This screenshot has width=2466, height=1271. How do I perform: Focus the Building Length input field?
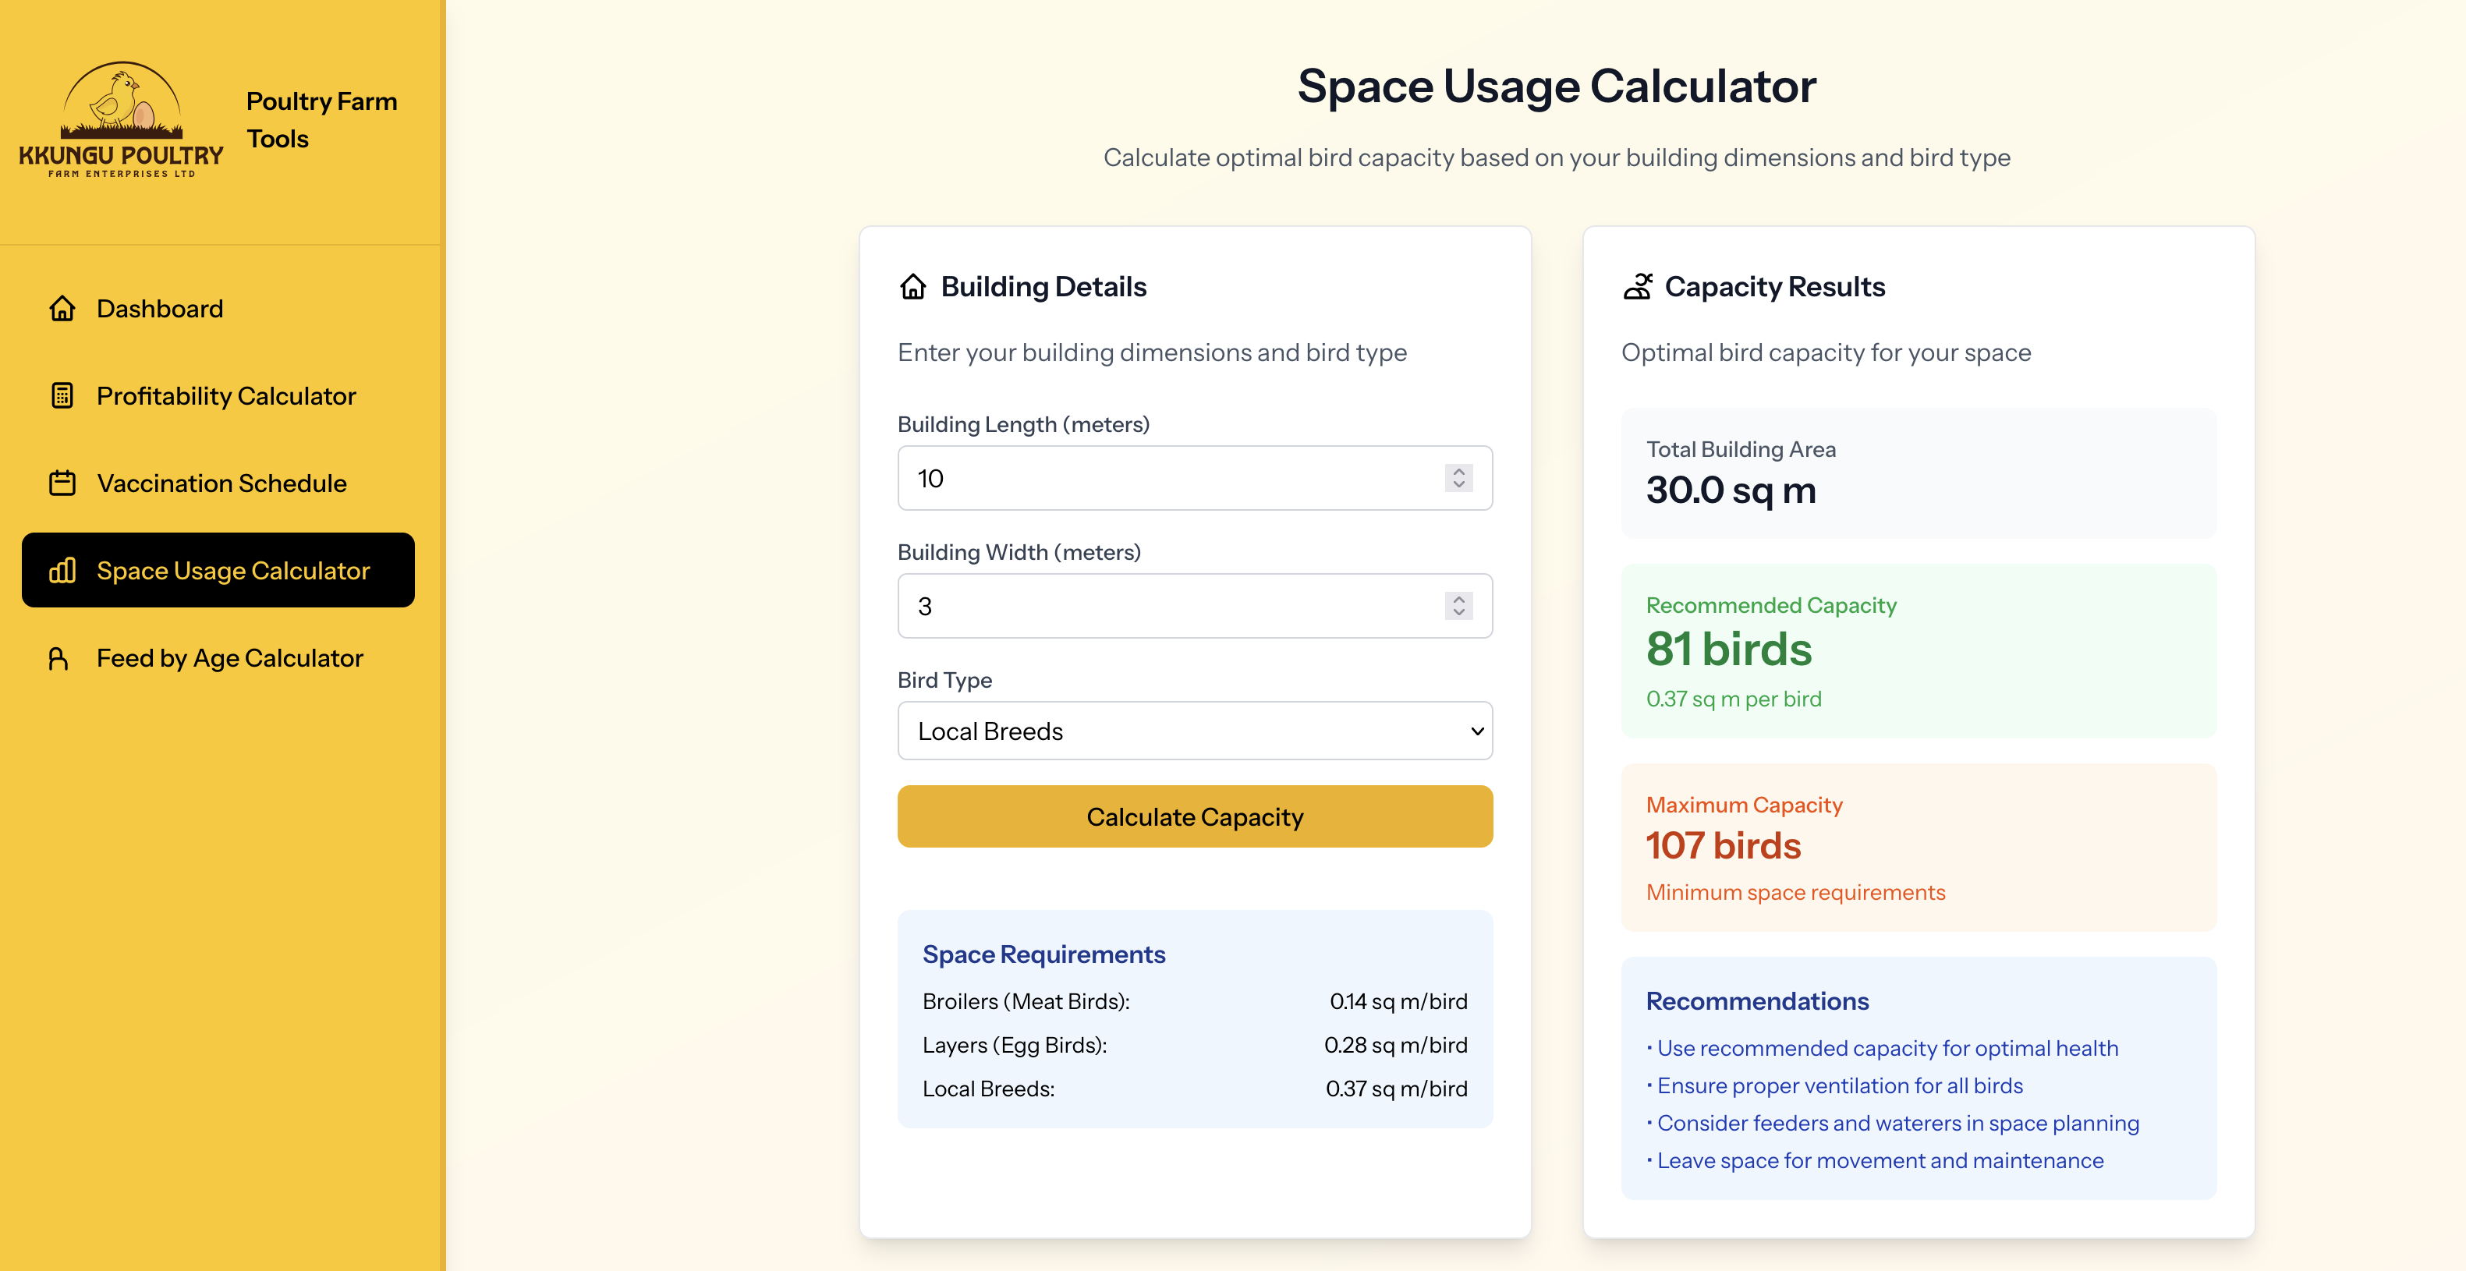1168,477
